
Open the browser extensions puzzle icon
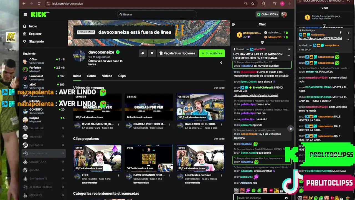point(263,4)
